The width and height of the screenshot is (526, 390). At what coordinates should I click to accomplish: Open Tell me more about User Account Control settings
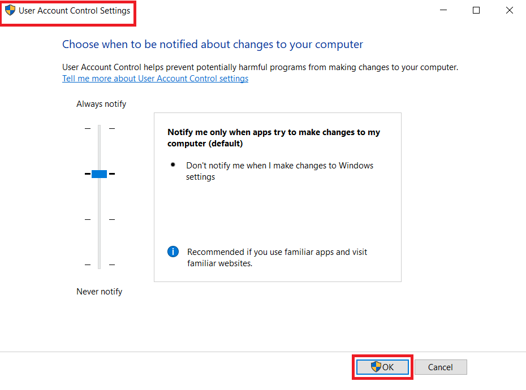[155, 79]
